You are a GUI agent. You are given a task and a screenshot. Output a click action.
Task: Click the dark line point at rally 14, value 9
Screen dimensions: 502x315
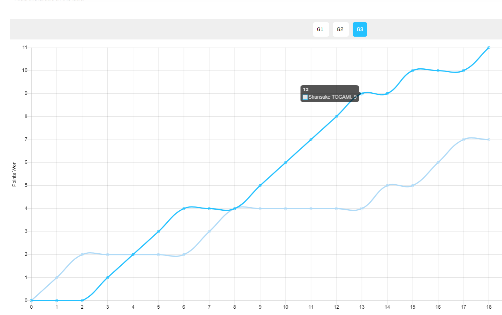[387, 93]
